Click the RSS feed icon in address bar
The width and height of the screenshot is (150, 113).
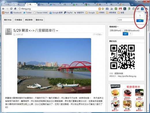tap(100, 9)
